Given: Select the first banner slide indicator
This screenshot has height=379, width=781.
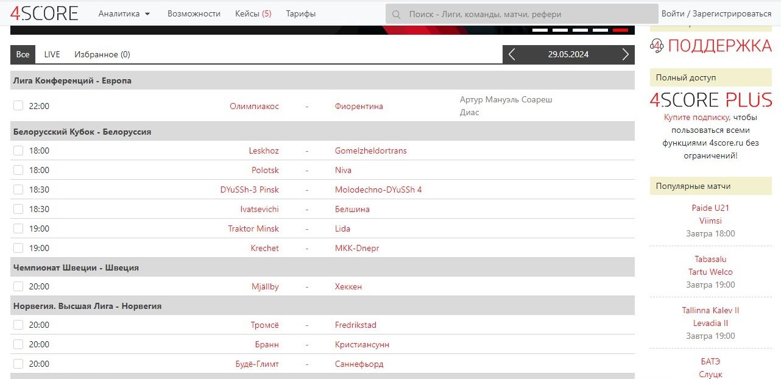Looking at the screenshot, I should pyautogui.click(x=540, y=30).
